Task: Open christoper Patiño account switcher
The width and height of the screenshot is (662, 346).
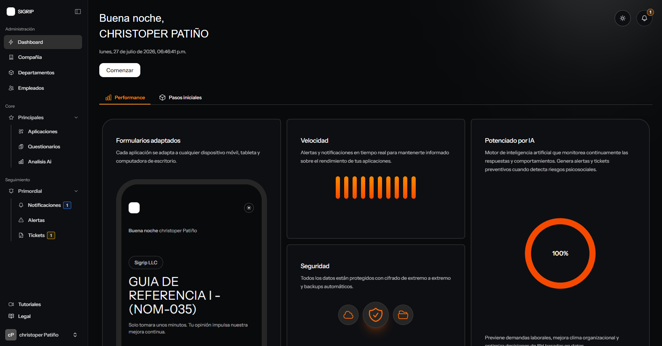Action: click(x=43, y=335)
